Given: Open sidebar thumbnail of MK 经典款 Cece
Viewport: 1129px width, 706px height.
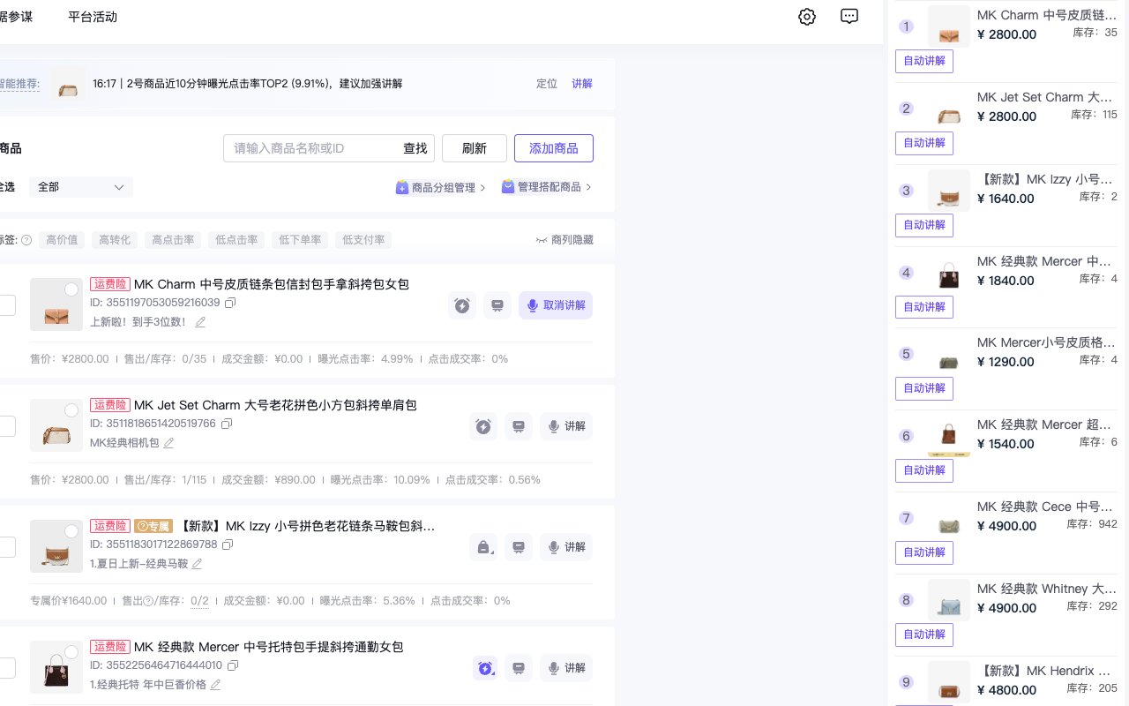Looking at the screenshot, I should pos(949,518).
